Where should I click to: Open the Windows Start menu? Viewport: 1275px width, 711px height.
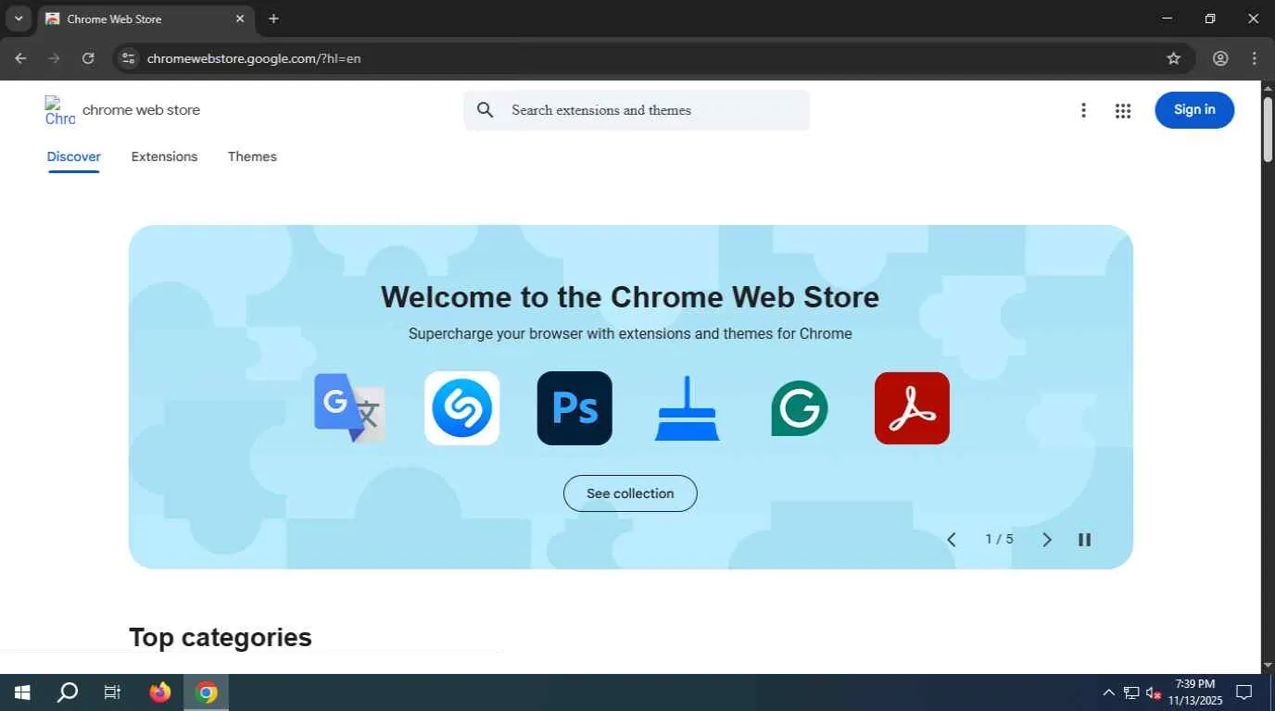coord(22,692)
